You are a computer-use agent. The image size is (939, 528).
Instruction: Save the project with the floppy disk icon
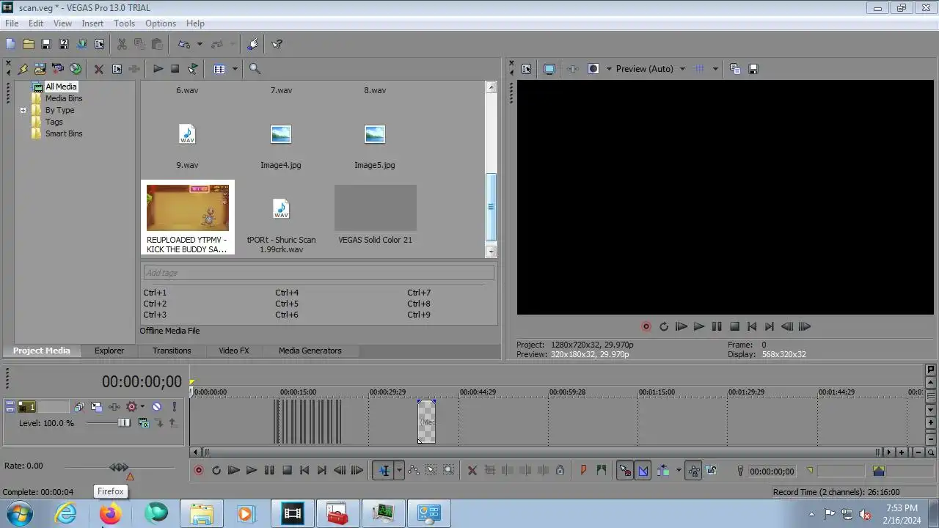(x=45, y=44)
